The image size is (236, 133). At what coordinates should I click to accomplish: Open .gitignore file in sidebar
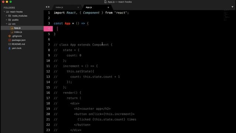17,36
